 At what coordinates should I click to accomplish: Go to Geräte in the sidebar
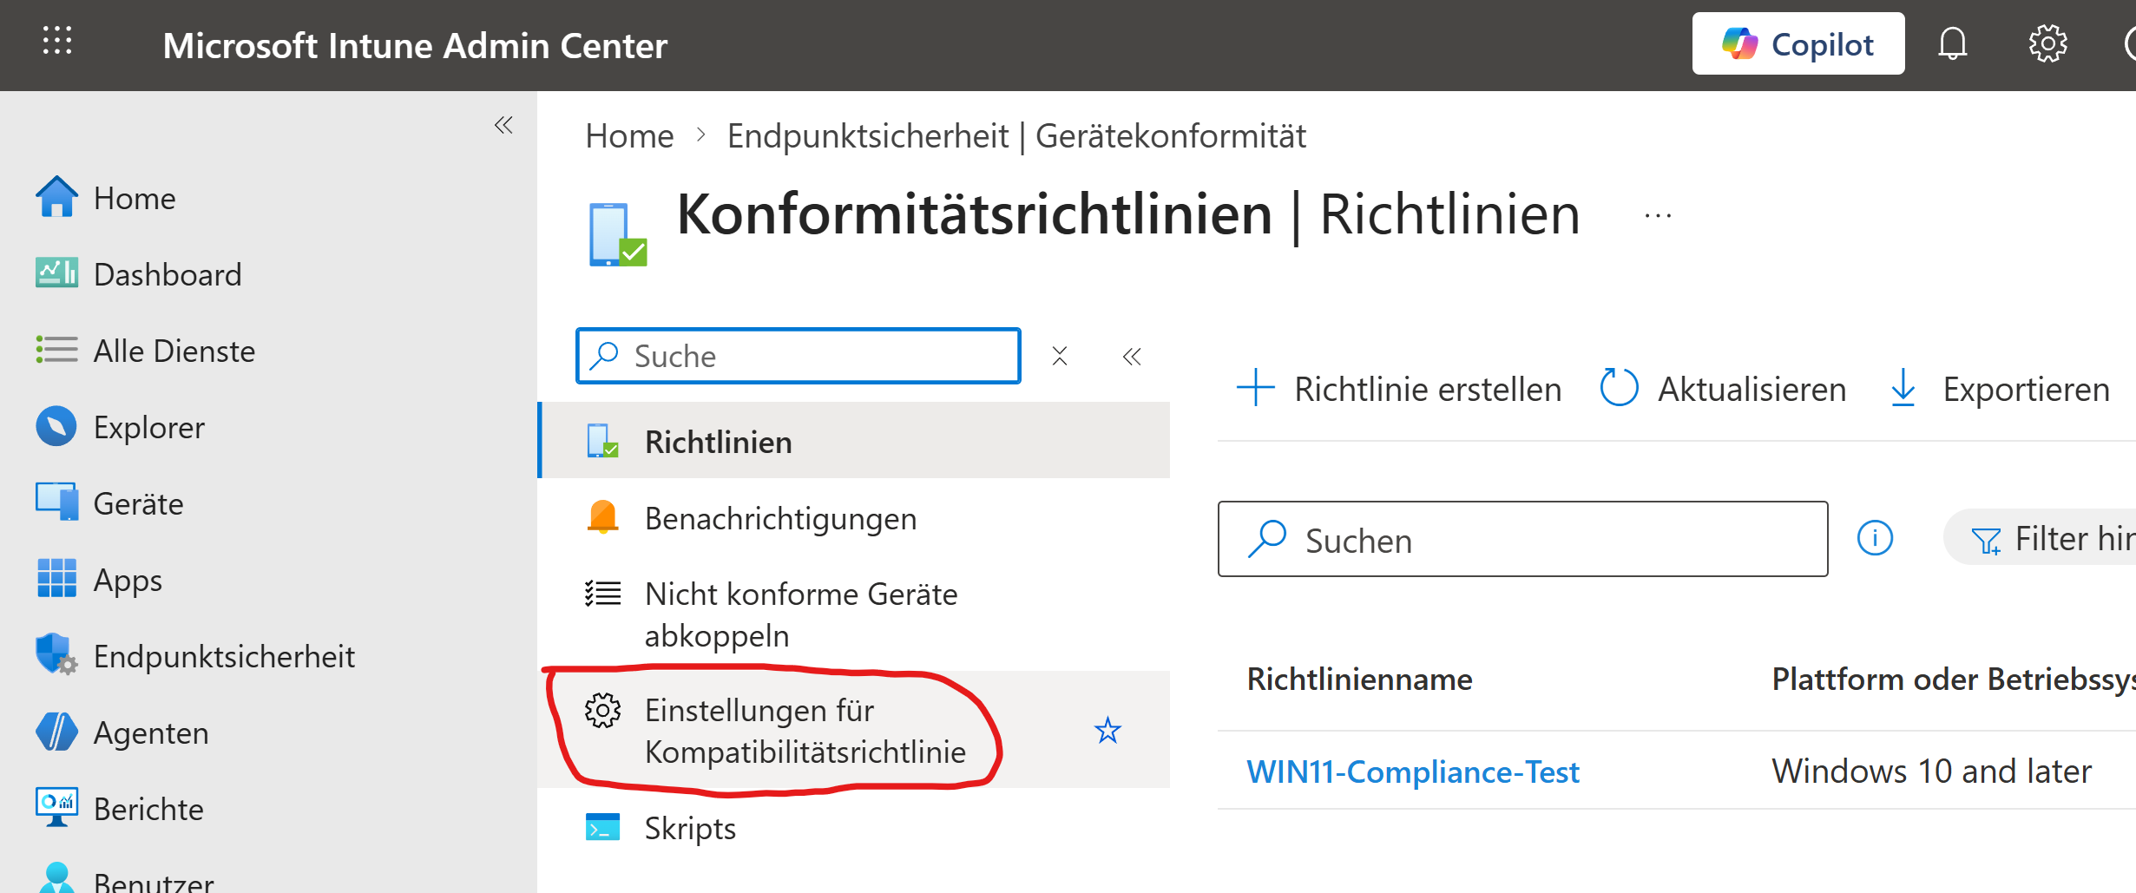[x=138, y=503]
